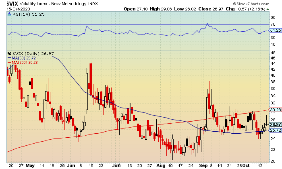Click the INDX exchange label
Image resolution: width=282 pixels, height=169 pixels.
[93, 4]
